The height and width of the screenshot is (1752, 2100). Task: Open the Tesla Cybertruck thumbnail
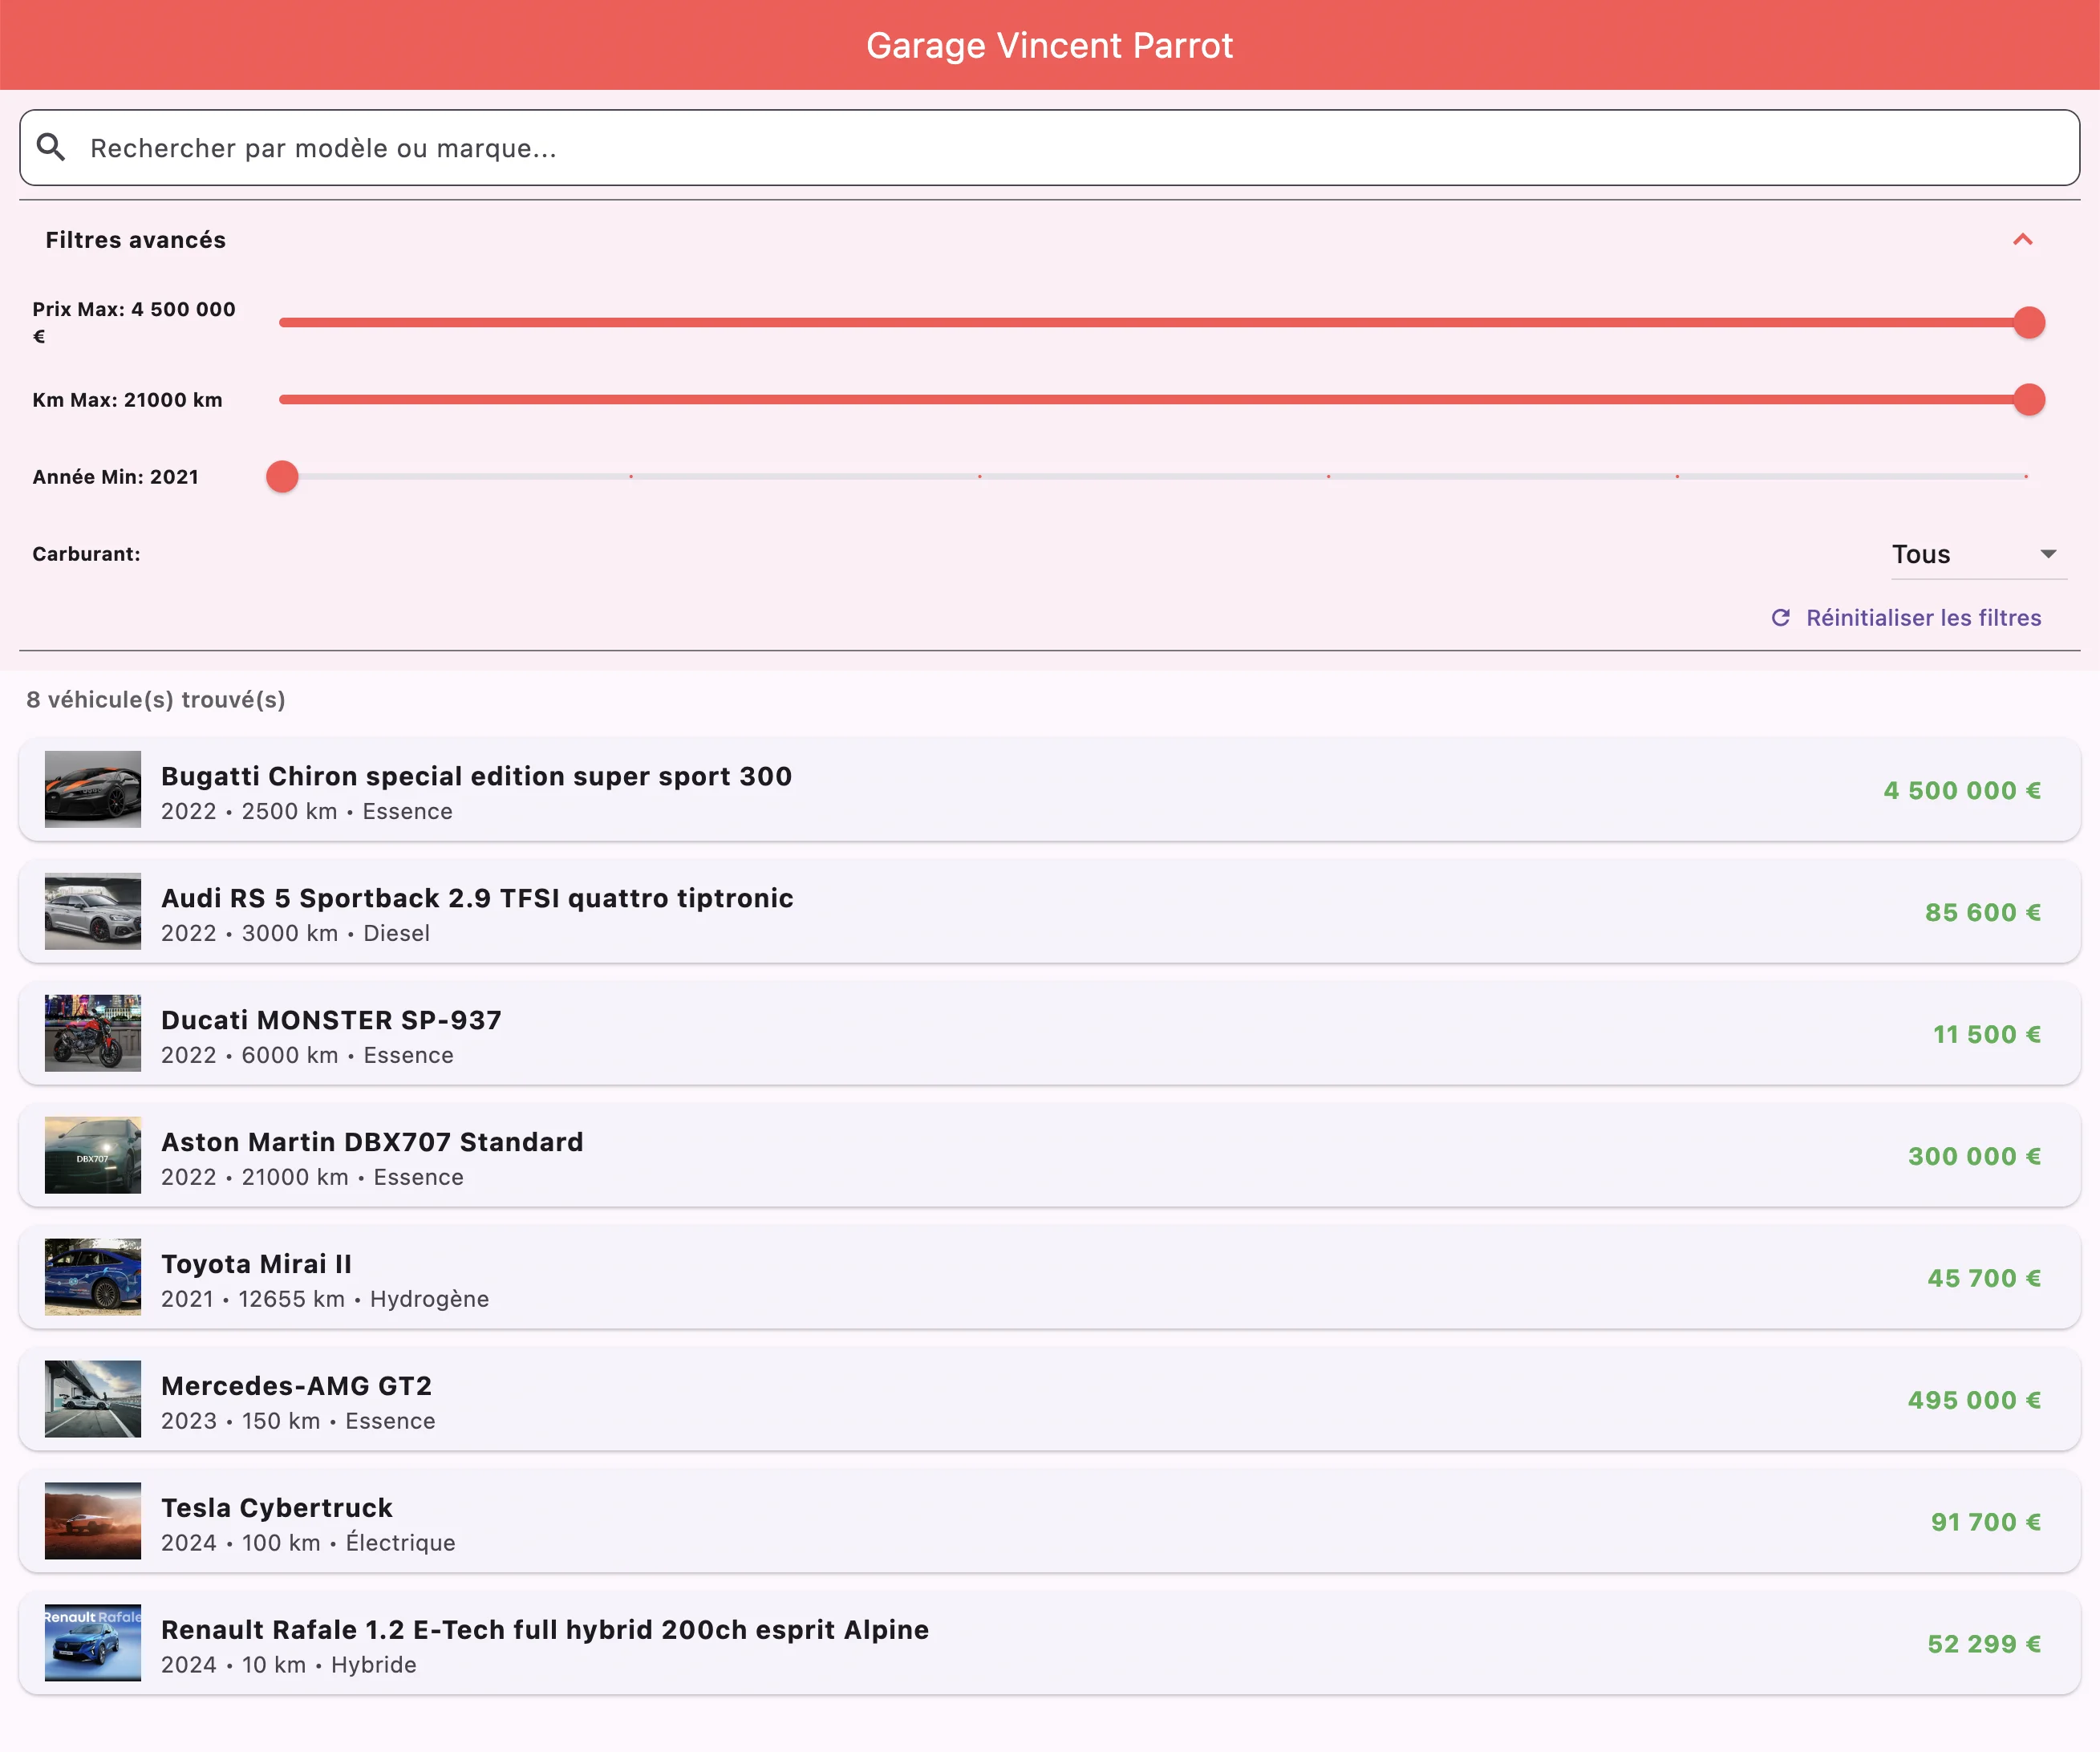[x=93, y=1521]
